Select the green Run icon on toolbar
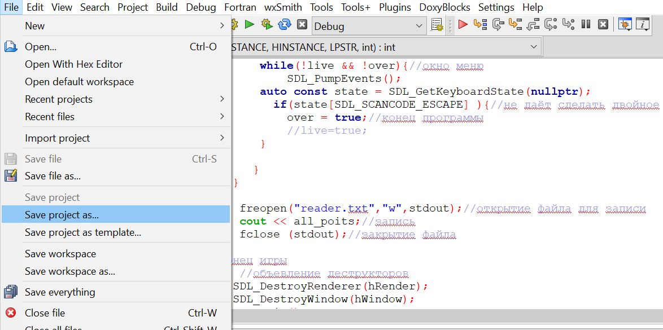This screenshot has width=663, height=330. click(x=249, y=25)
